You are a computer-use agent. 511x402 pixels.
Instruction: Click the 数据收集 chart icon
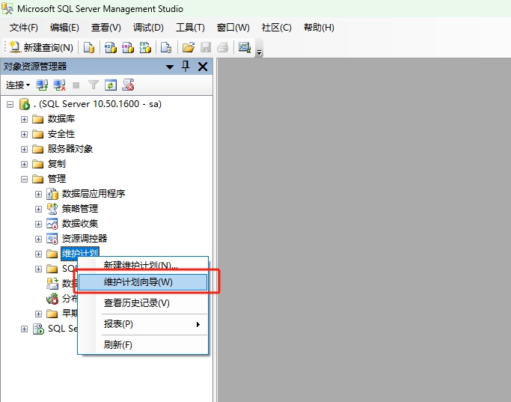52,224
